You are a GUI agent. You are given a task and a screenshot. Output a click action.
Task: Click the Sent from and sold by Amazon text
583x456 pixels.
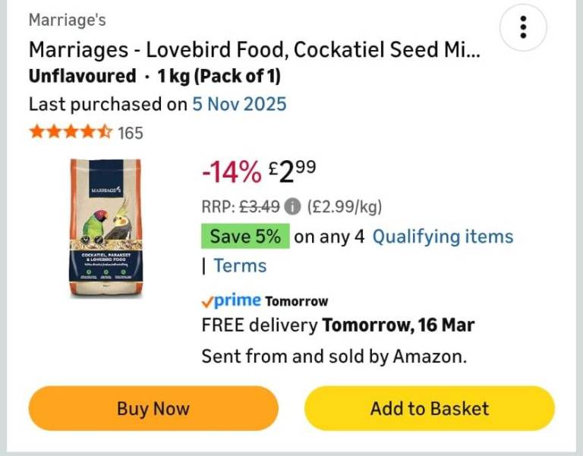334,356
